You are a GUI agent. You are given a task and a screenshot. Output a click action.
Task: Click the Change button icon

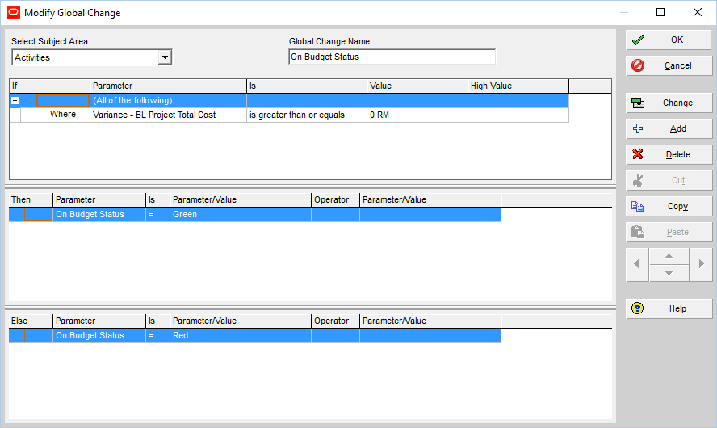coord(638,103)
